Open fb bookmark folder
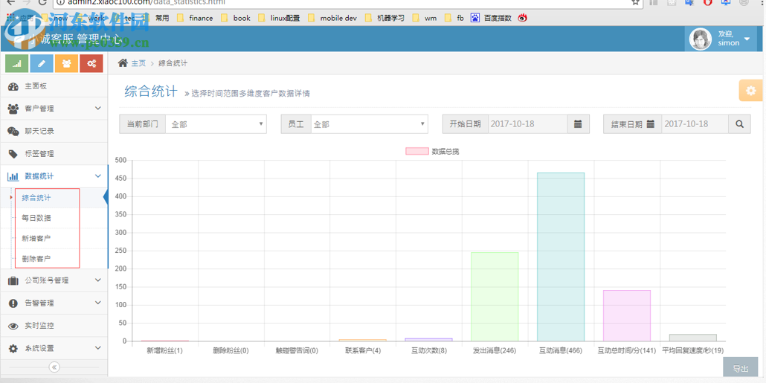The height and width of the screenshot is (383, 766). pyautogui.click(x=454, y=18)
